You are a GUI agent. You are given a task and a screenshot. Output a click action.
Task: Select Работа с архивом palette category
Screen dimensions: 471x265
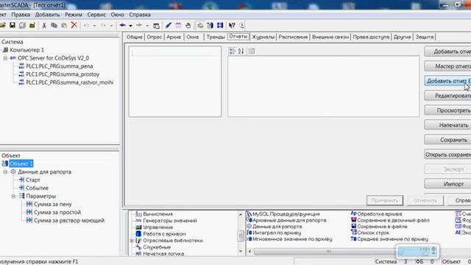[x=164, y=234]
